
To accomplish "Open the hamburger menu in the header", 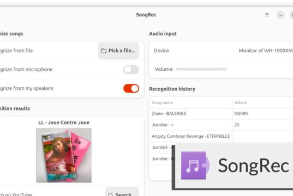I will click(x=267, y=15).
